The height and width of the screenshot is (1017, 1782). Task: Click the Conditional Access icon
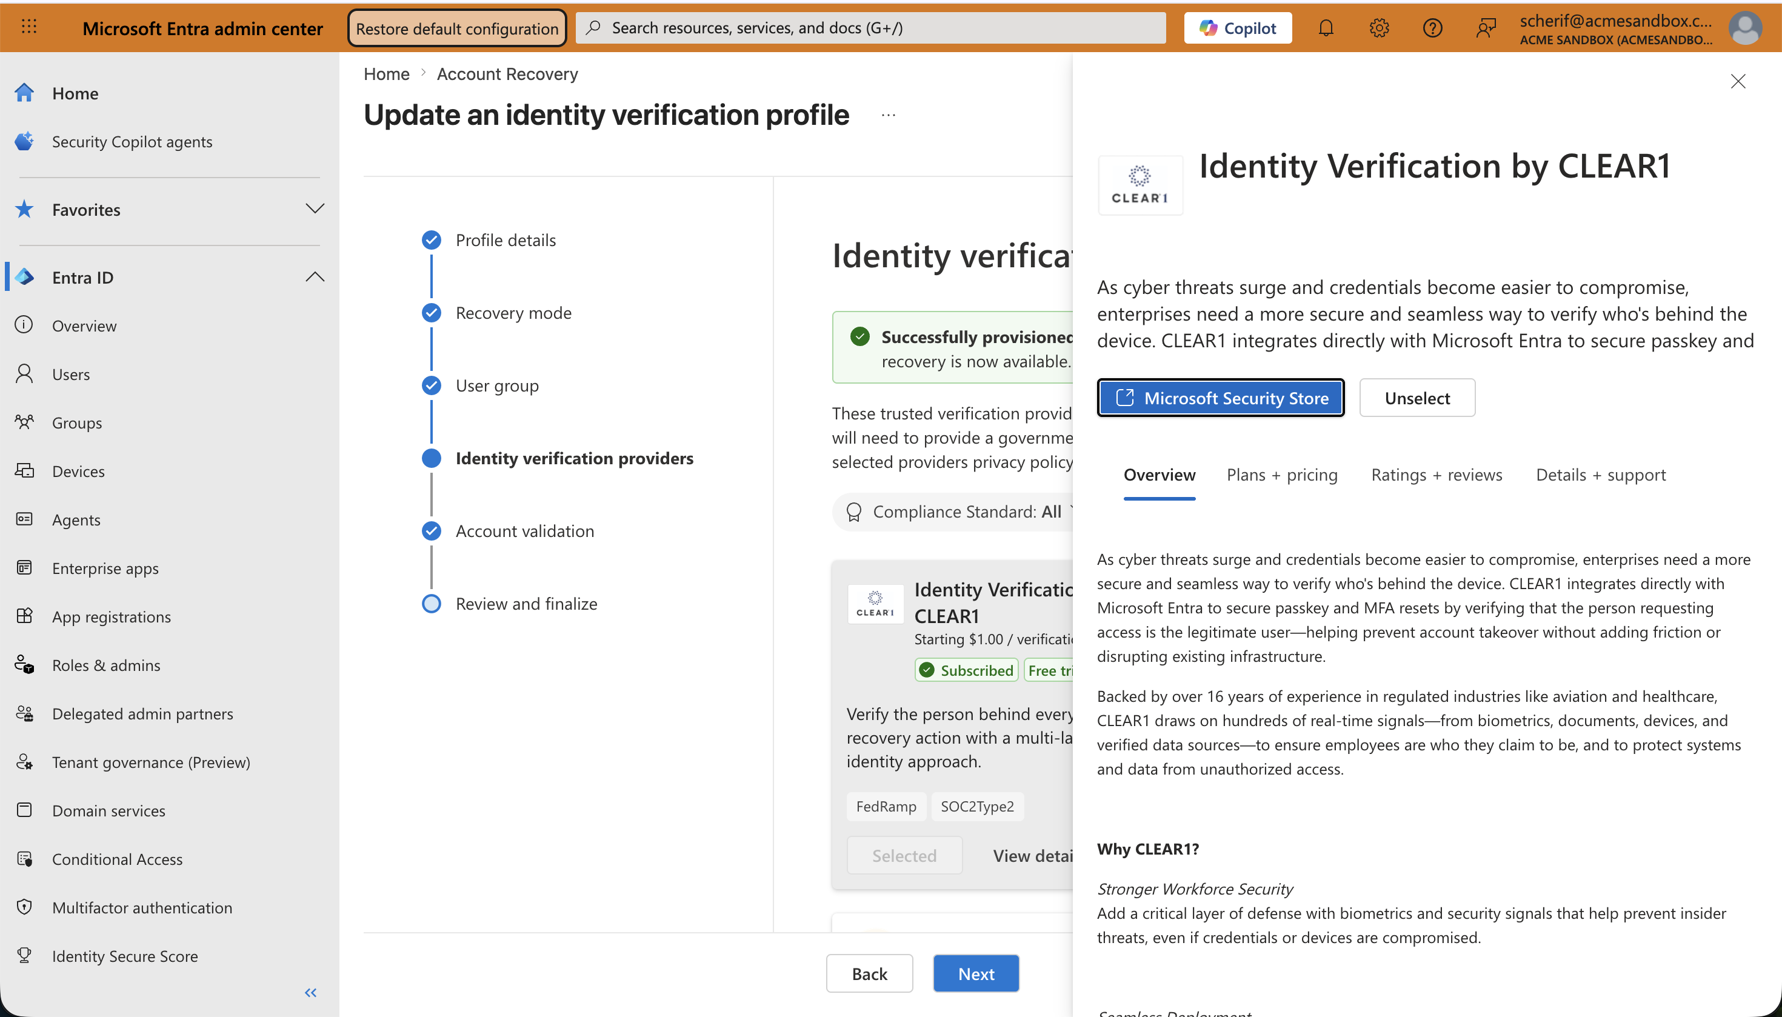(24, 858)
